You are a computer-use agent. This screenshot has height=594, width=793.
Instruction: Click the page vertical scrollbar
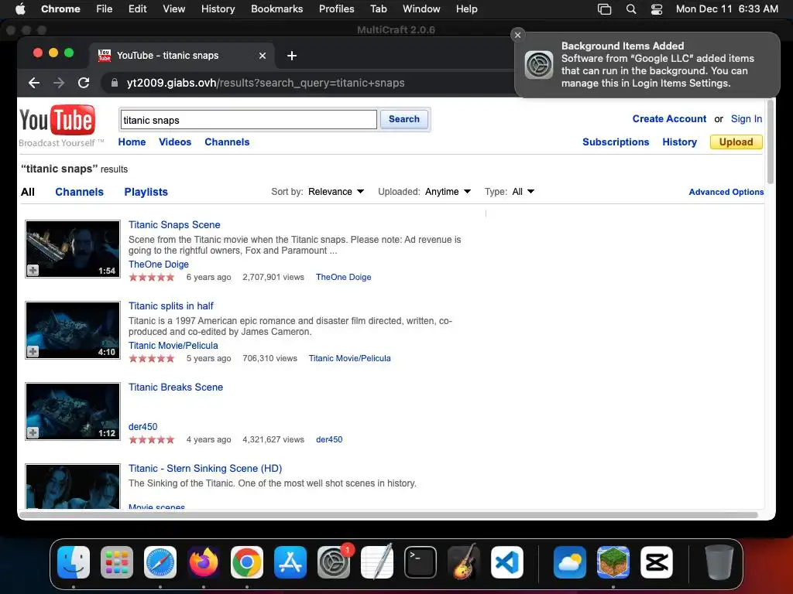[771, 142]
